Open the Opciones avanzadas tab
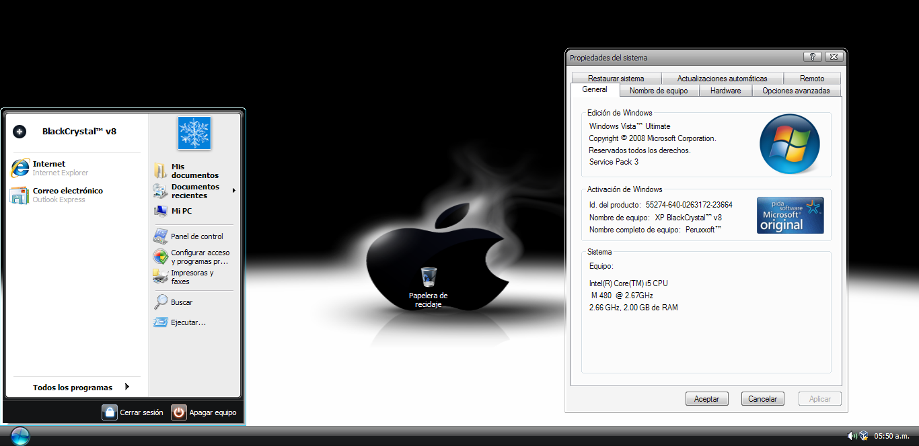919x446 pixels. [796, 91]
